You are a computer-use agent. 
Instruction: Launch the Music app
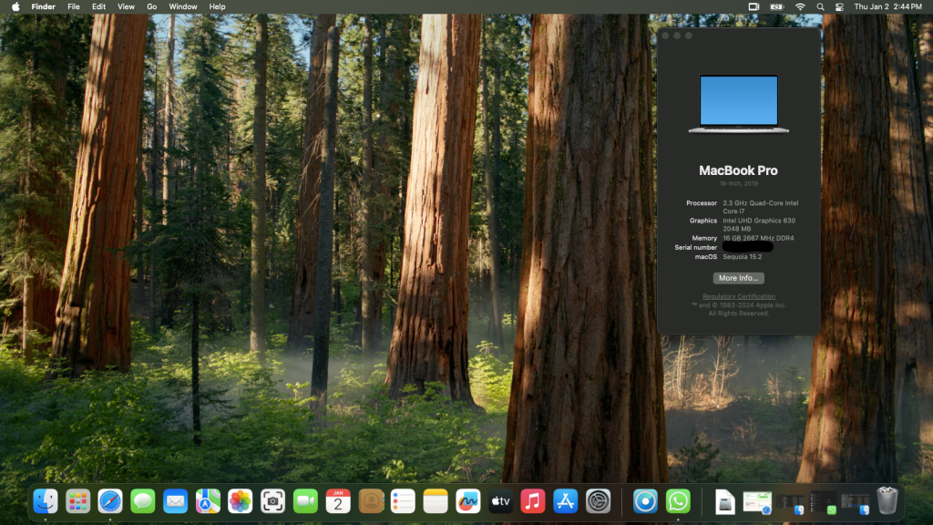[x=533, y=500]
